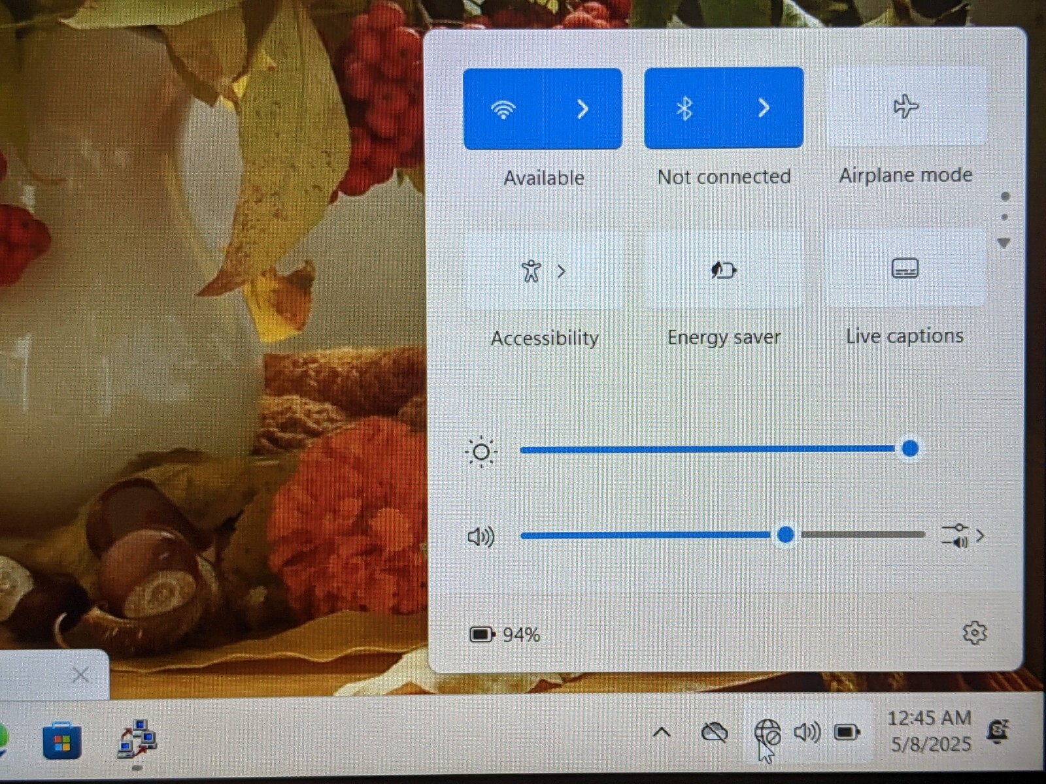
Task: Click the volume slider knob
Action: pos(786,535)
